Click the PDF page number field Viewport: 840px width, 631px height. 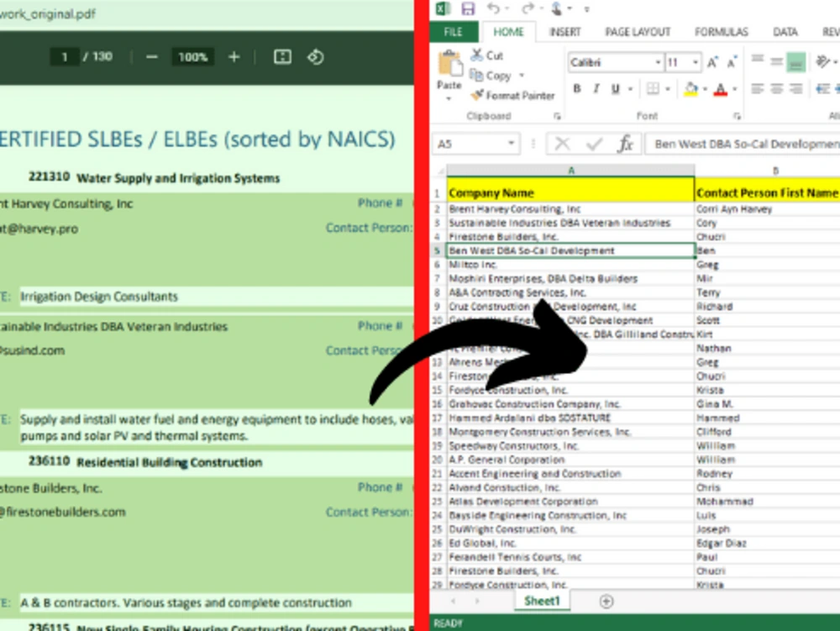(65, 57)
